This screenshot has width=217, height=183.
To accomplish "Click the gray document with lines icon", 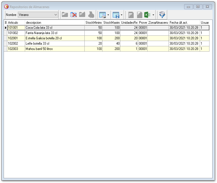I will tap(131, 15).
